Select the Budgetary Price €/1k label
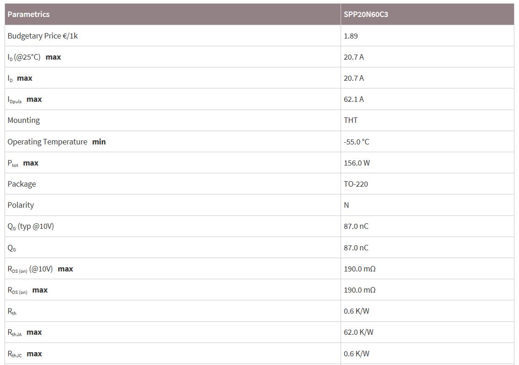The width and height of the screenshot is (519, 365). coord(43,36)
